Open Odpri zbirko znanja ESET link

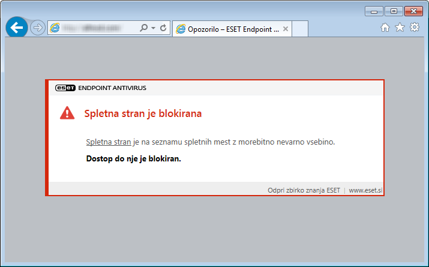click(x=304, y=190)
